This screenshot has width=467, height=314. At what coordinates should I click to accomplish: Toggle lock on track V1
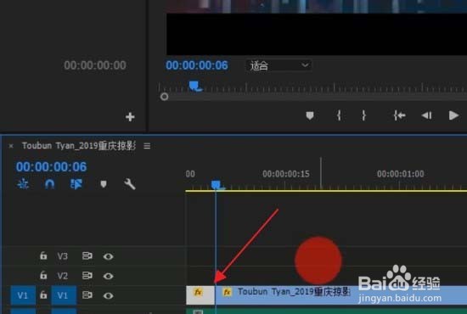click(43, 295)
